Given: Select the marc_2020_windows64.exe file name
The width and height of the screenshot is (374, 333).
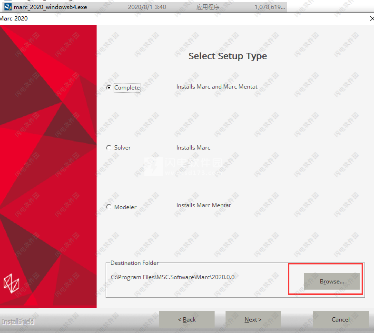Looking at the screenshot, I should [x=50, y=7].
